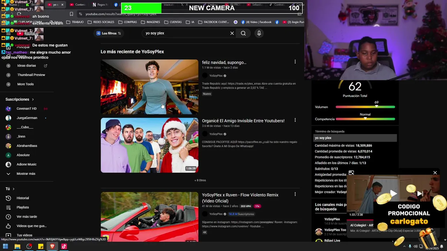Click the 203 VPH badge
The height and width of the screenshot is (251, 447).
coord(246,206)
